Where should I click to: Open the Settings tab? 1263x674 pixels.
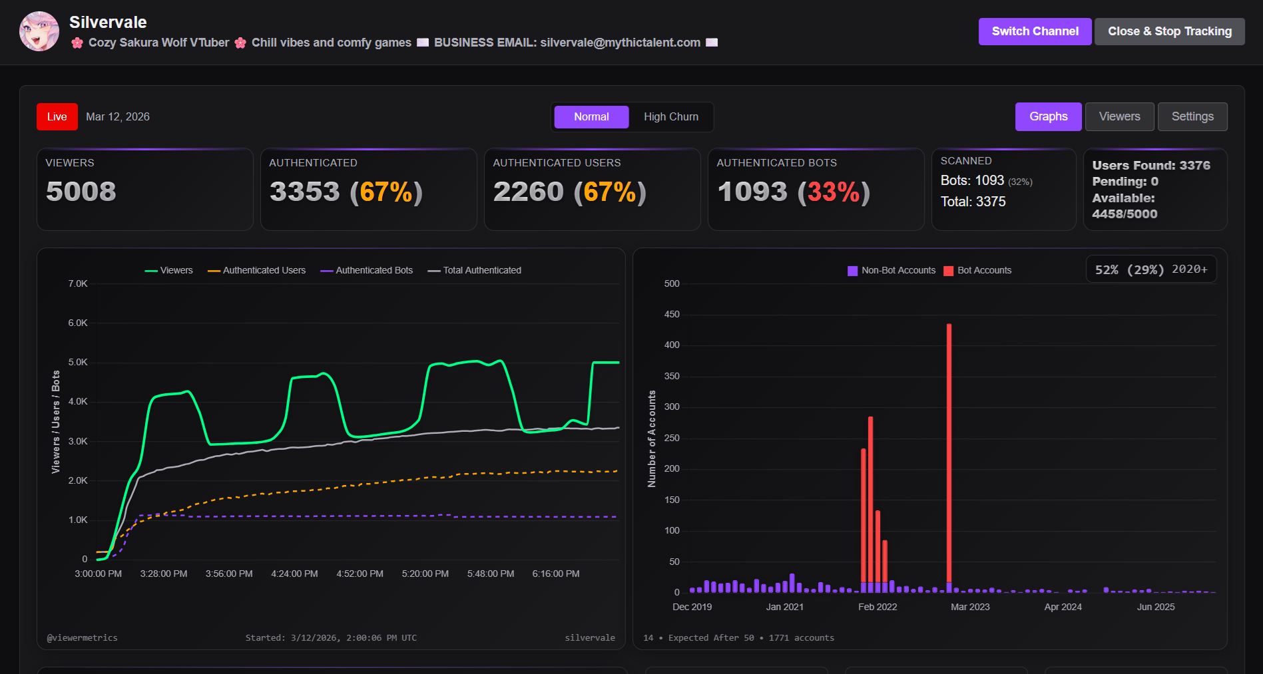click(1192, 116)
